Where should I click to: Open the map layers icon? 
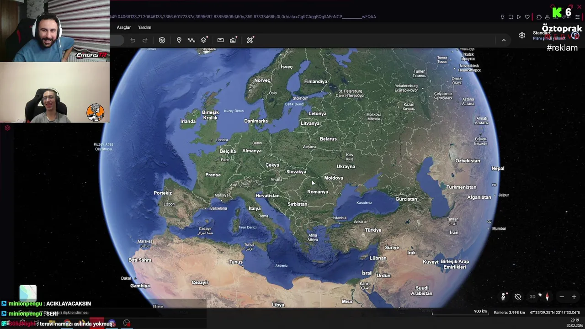click(204, 40)
